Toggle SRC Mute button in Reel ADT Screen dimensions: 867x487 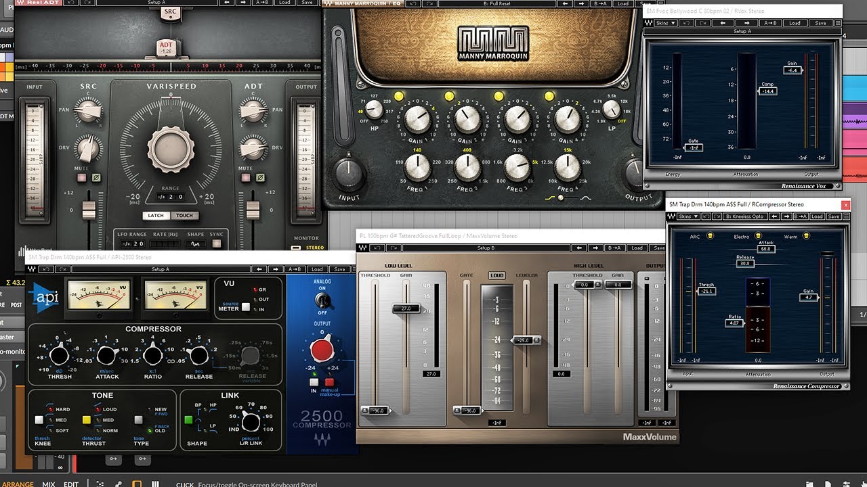81,178
